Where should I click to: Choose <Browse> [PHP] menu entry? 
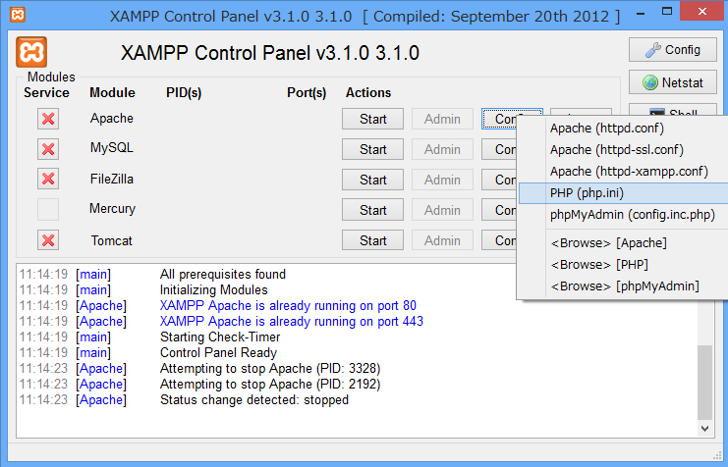pos(623,264)
